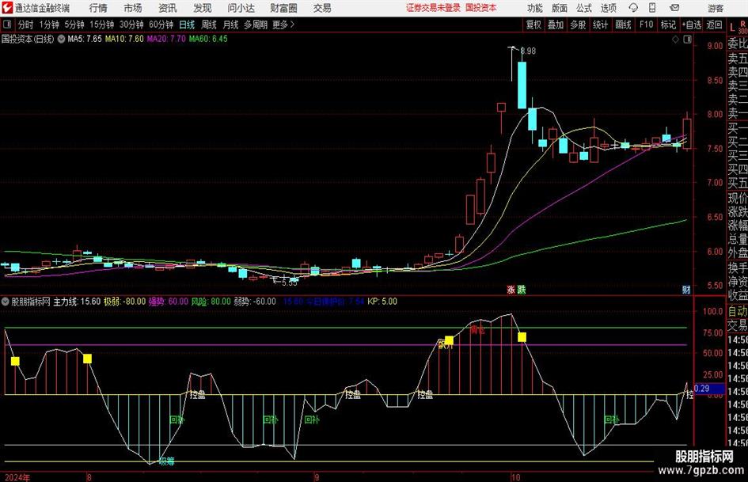This screenshot has height=482, width=748.
Task: Click the mobile phone icon in title bar
Action: (x=652, y=8)
